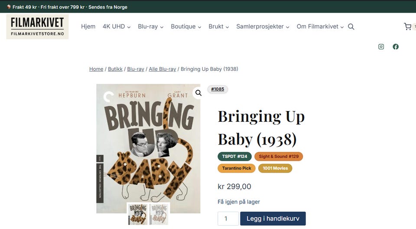Open the shopping cart icon
416x229 pixels.
[x=408, y=27]
